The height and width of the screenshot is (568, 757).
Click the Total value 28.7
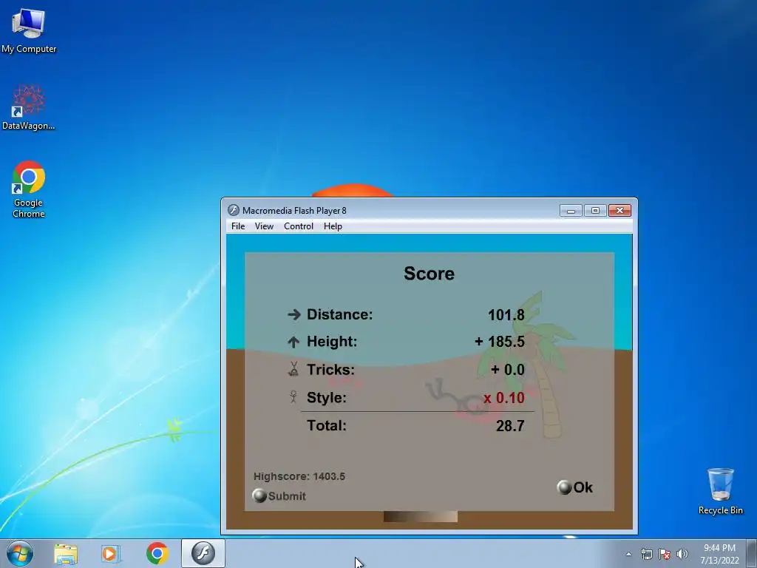(510, 426)
